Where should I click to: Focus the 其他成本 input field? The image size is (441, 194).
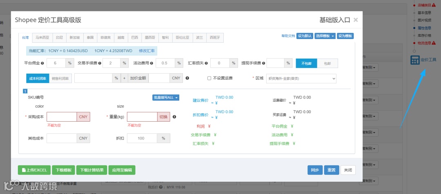click(x=62, y=138)
